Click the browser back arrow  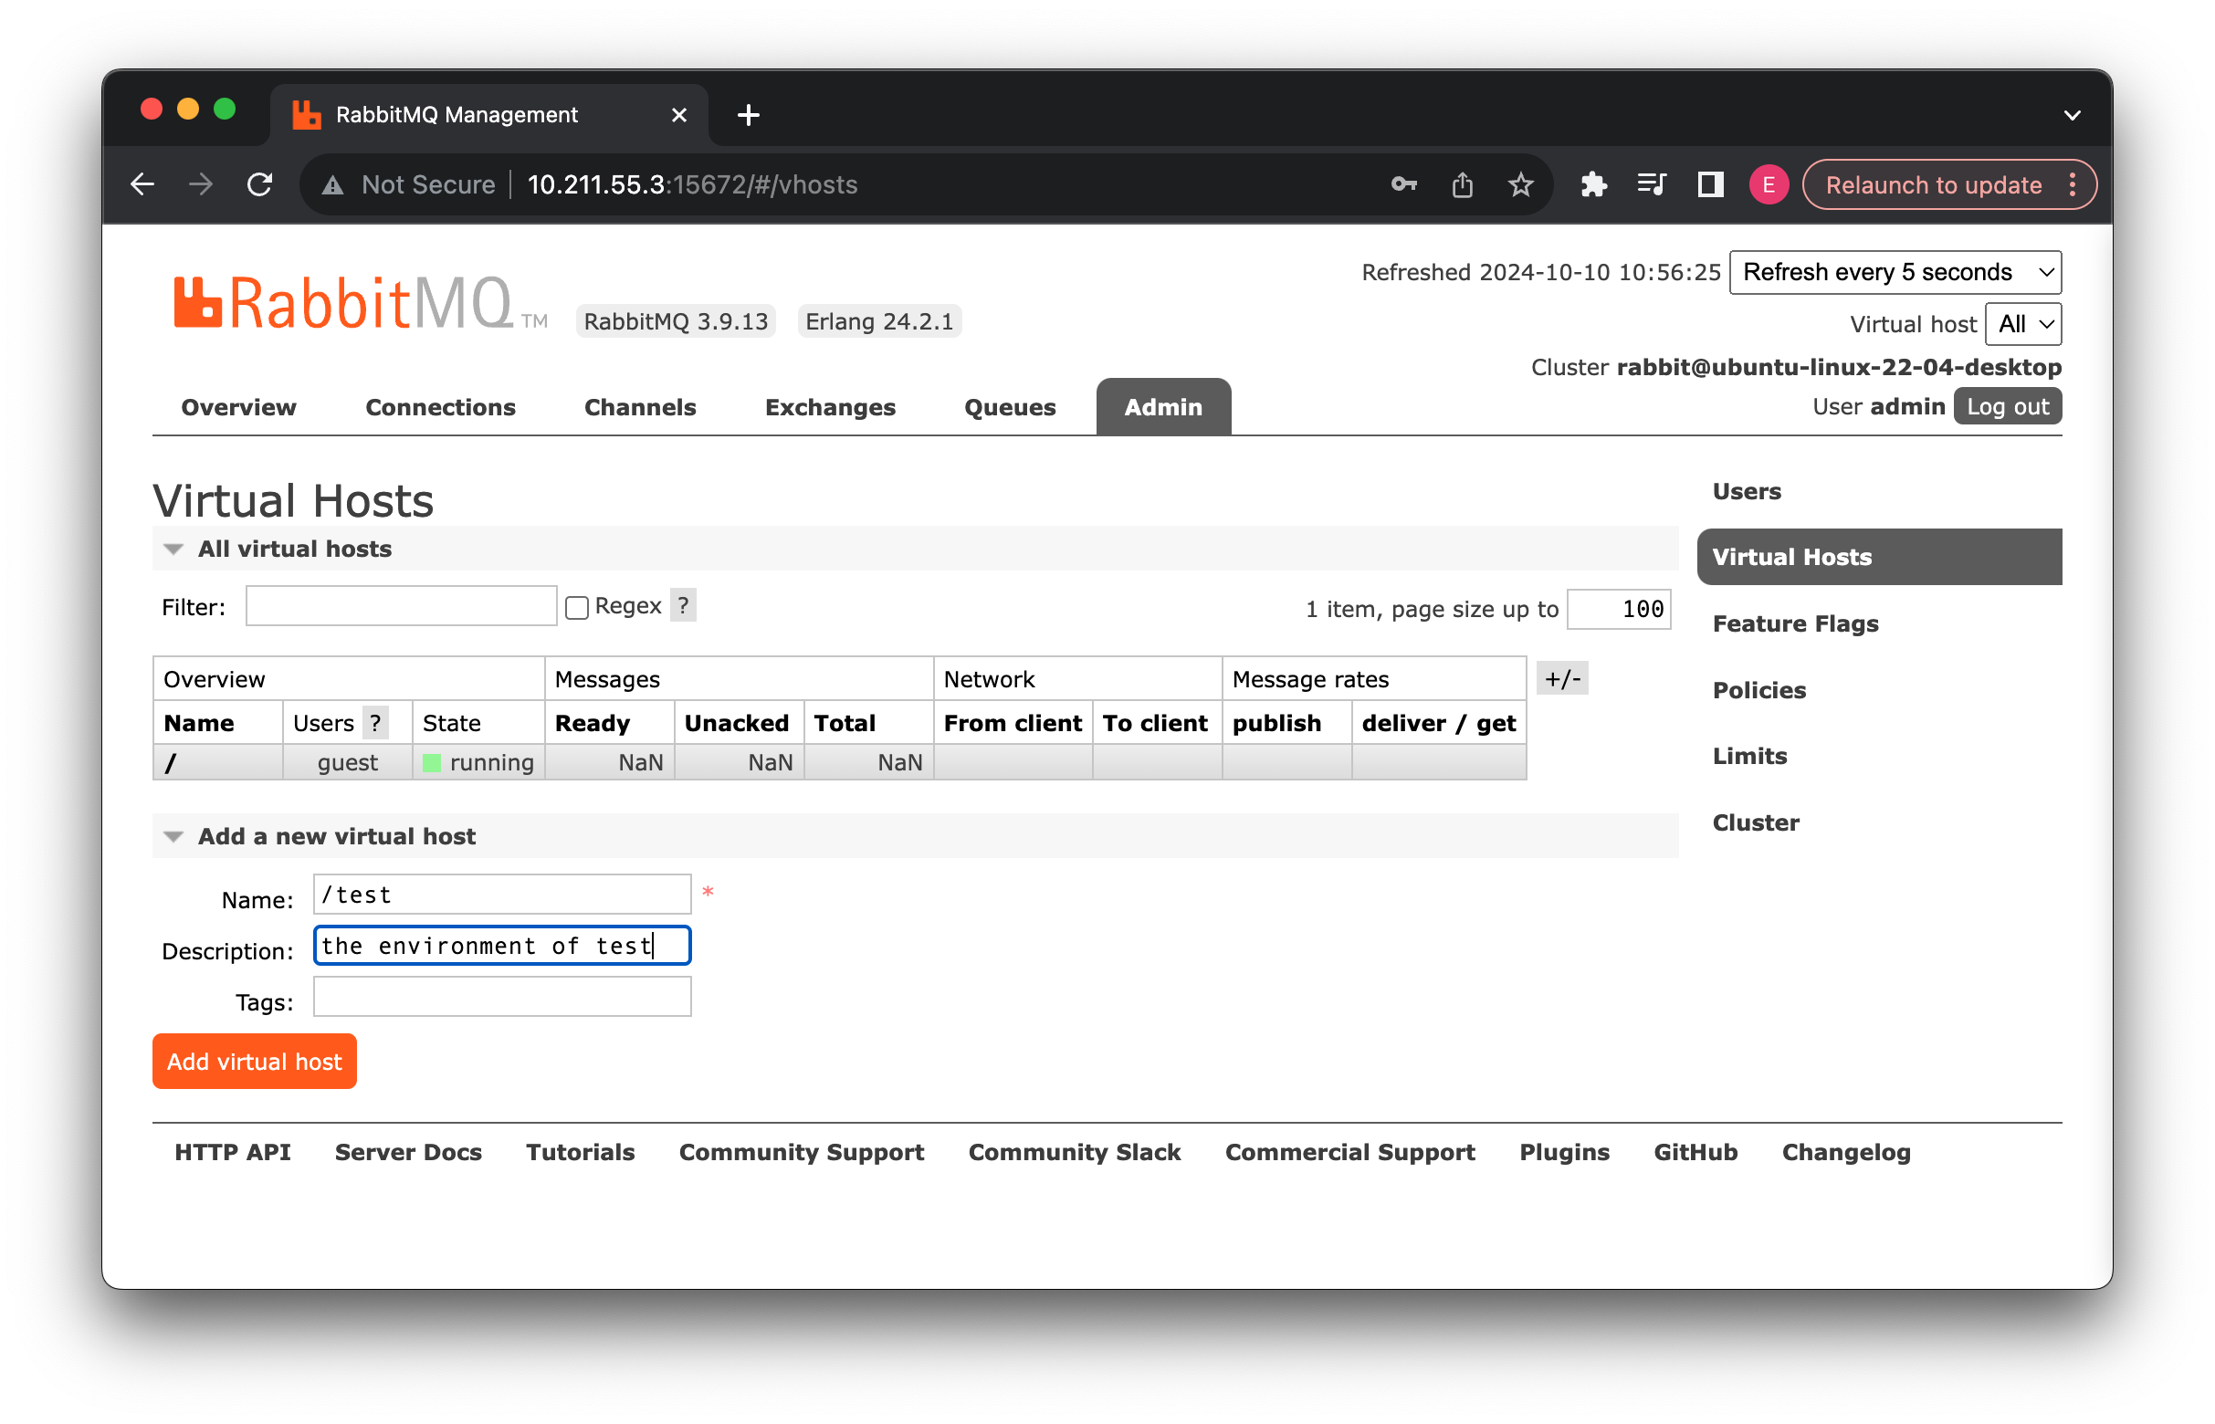(142, 185)
